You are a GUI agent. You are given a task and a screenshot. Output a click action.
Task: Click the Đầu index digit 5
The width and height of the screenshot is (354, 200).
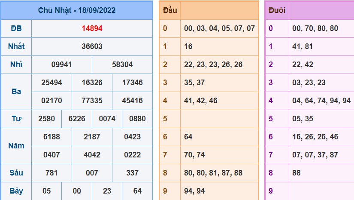(165, 119)
